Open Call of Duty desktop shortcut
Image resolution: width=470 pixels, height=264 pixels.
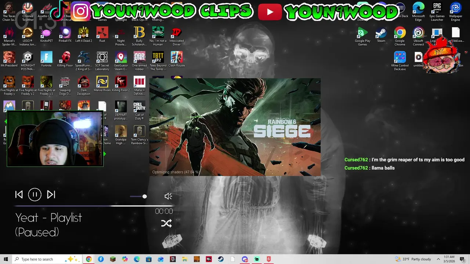[139, 110]
